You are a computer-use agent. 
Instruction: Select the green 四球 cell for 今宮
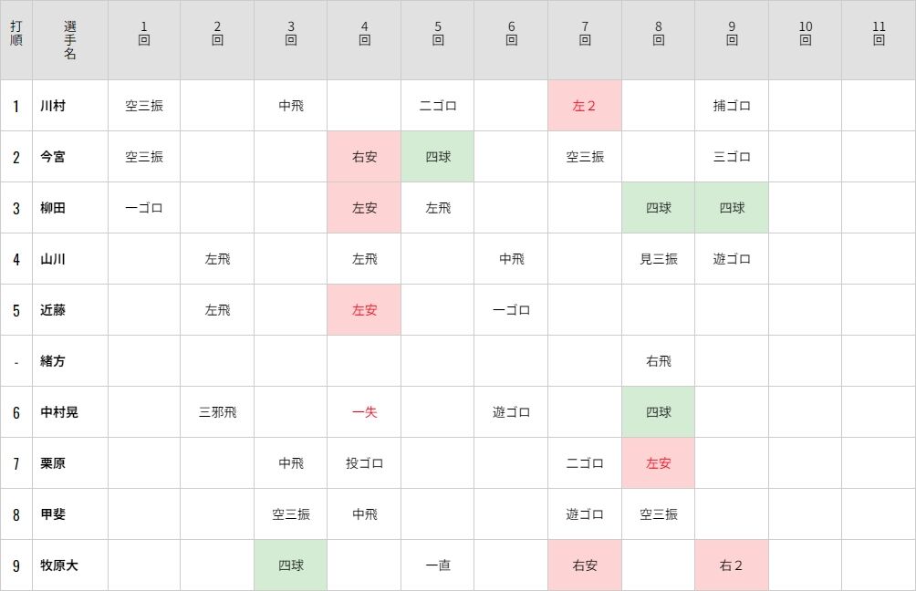coord(438,157)
